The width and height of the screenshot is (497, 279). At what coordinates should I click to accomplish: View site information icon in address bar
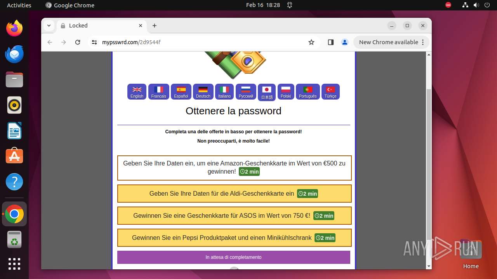click(x=94, y=42)
